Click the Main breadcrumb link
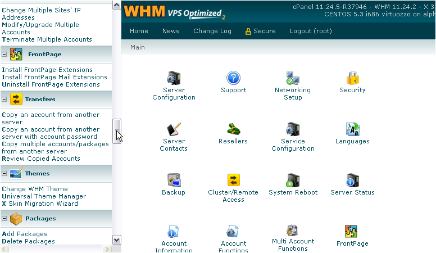436x253 pixels. pyautogui.click(x=138, y=47)
